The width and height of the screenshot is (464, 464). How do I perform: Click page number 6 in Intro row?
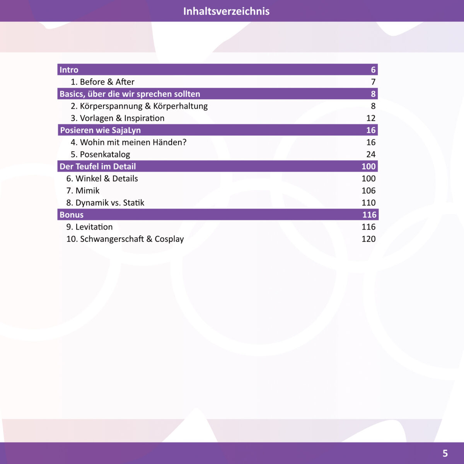tap(373, 70)
